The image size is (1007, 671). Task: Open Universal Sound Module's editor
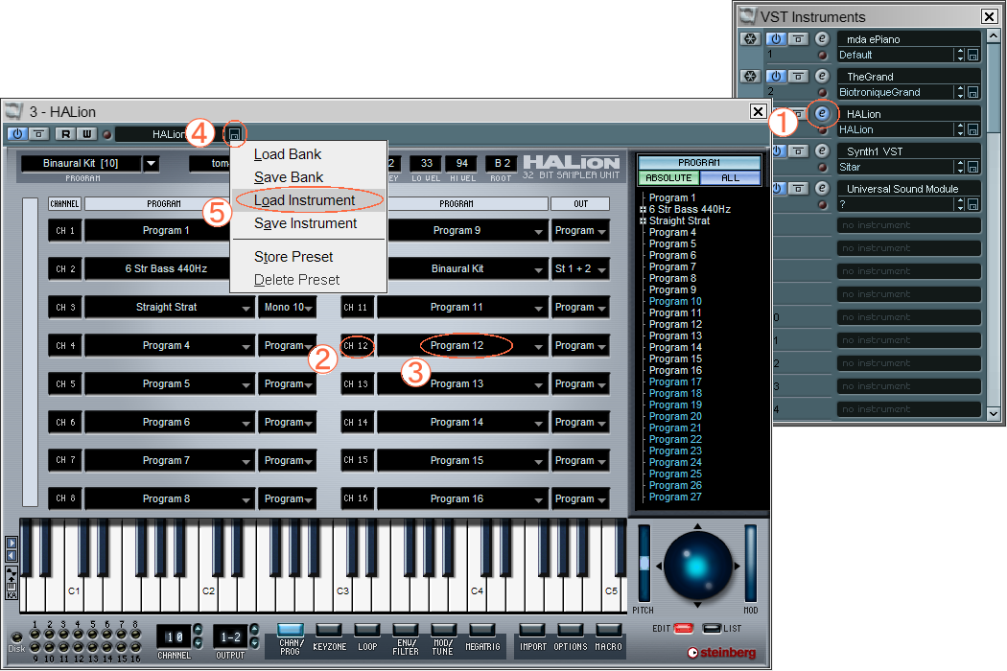point(822,188)
